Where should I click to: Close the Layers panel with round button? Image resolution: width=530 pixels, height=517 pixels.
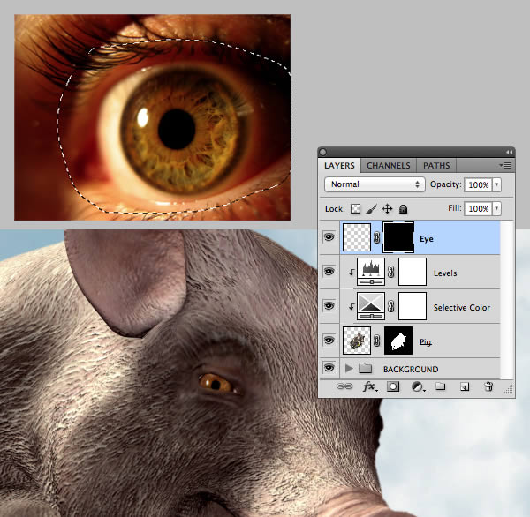322,153
